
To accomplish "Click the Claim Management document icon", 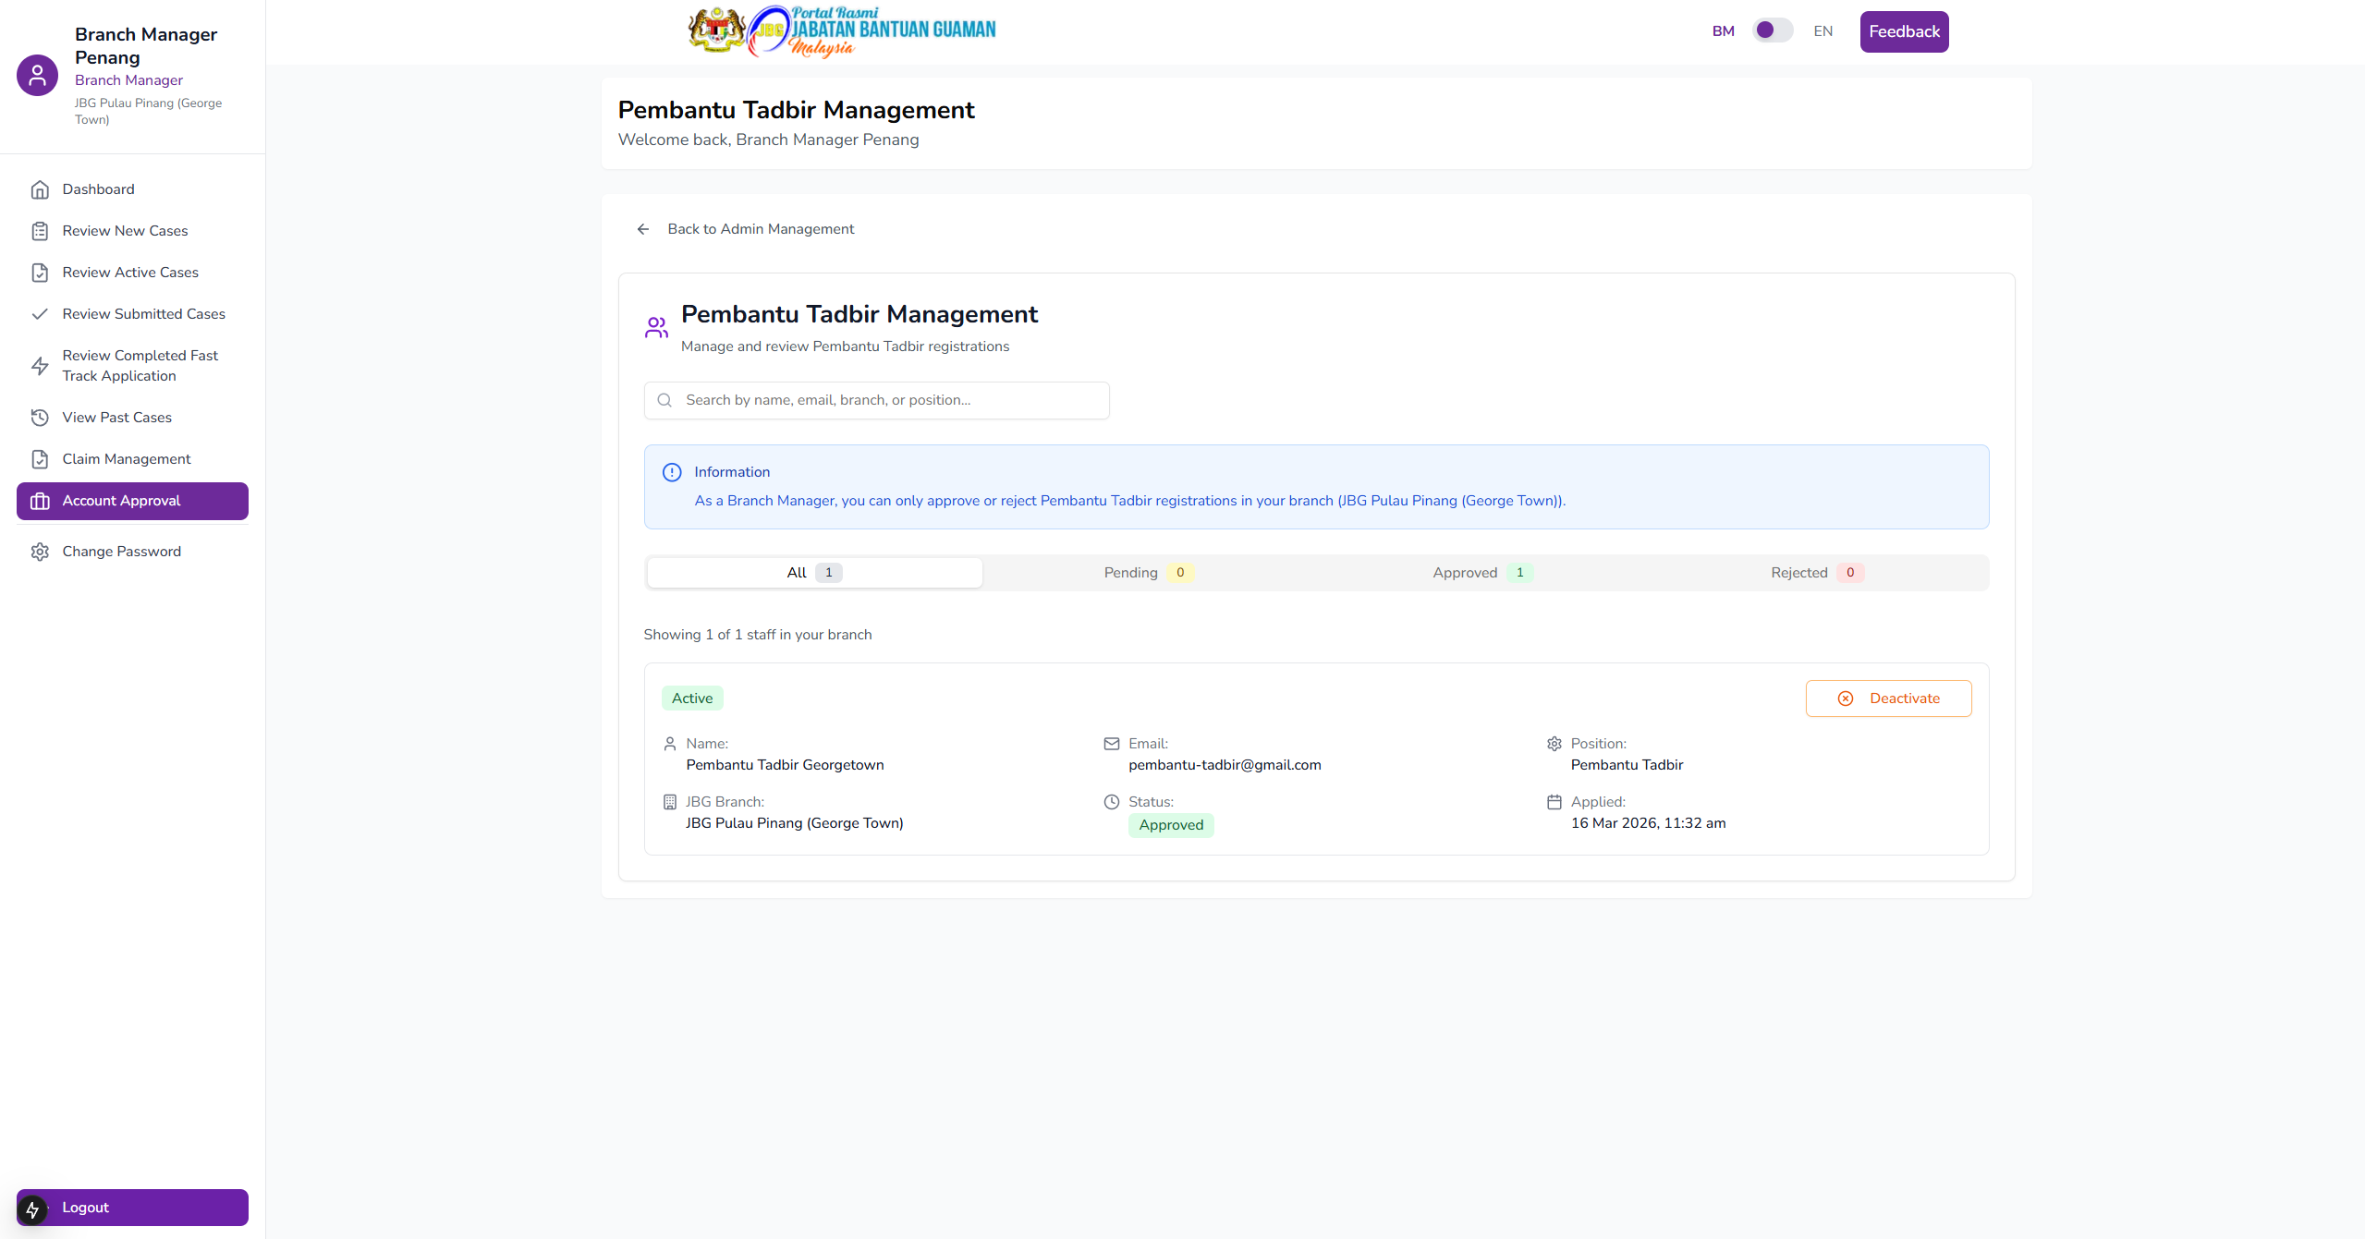I will click(x=40, y=459).
